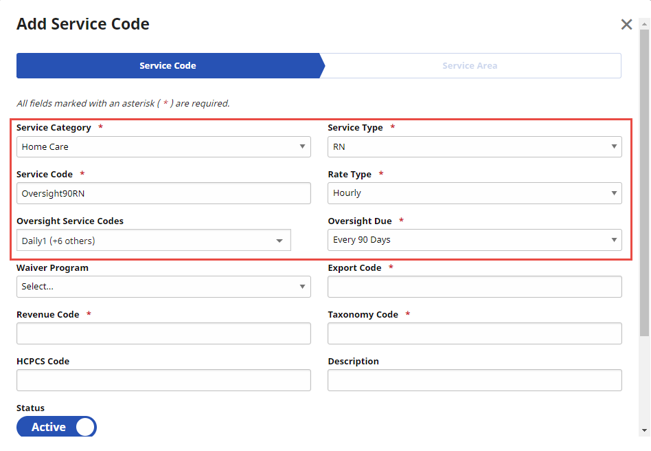The image size is (651, 451).
Task: Select the Taxonomy Code input box
Action: [475, 333]
